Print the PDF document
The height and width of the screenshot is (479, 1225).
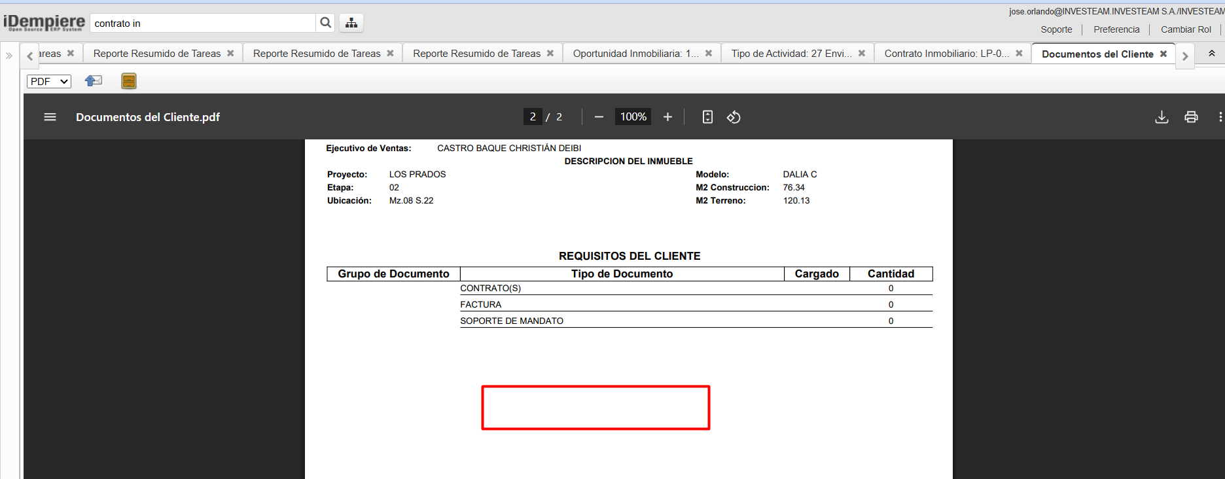tap(1191, 117)
